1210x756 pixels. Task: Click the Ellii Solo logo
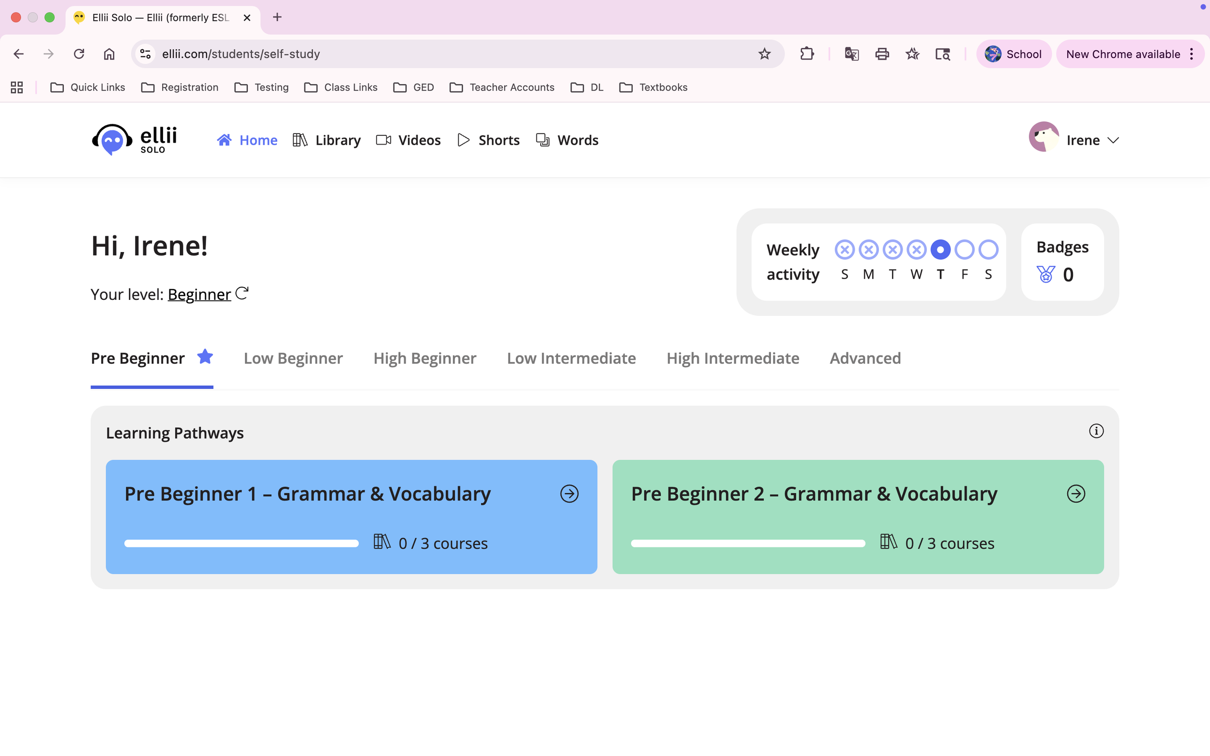click(x=134, y=139)
